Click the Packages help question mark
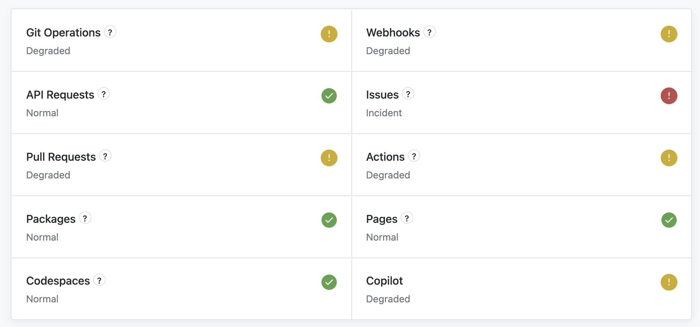 tap(85, 218)
